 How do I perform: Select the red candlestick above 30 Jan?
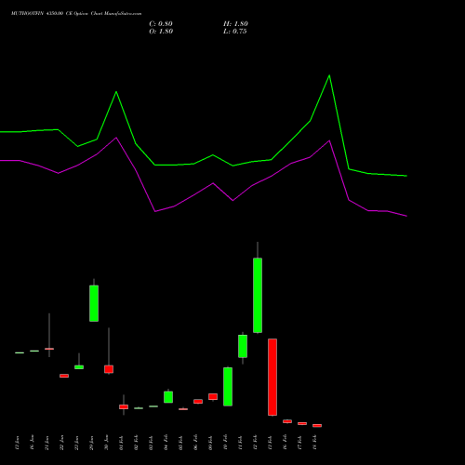tap(109, 369)
